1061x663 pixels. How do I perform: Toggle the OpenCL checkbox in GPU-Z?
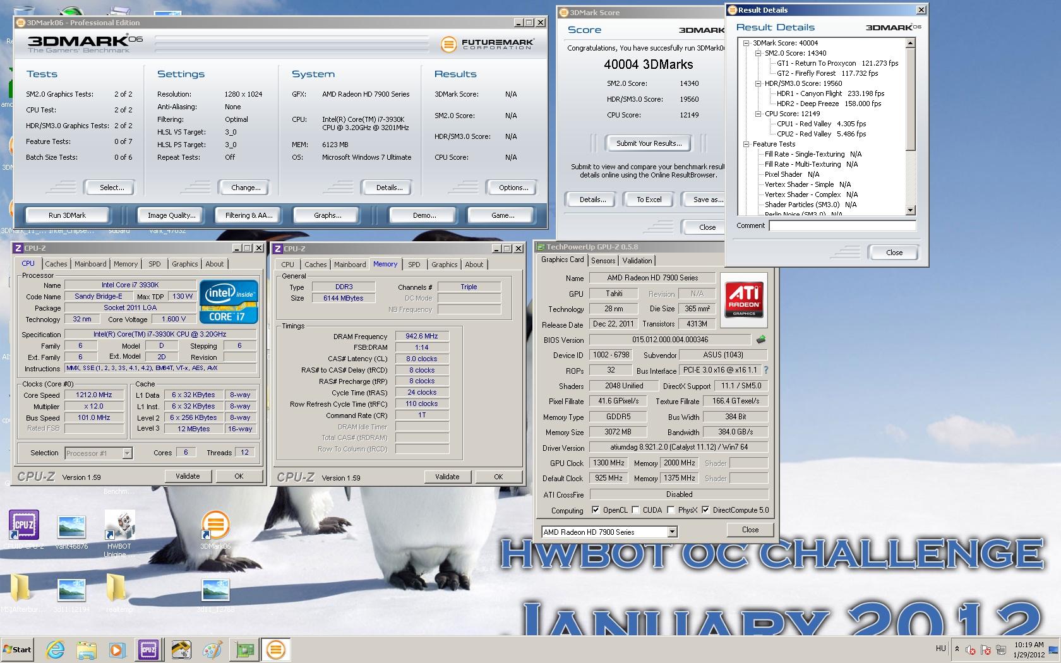(x=596, y=510)
